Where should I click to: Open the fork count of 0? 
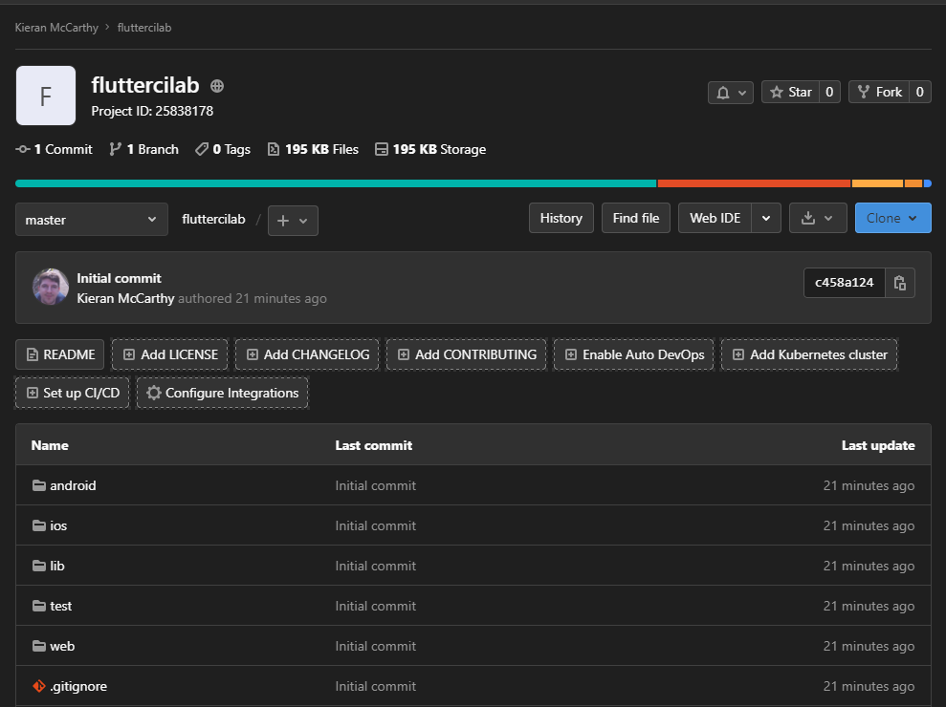coord(919,93)
